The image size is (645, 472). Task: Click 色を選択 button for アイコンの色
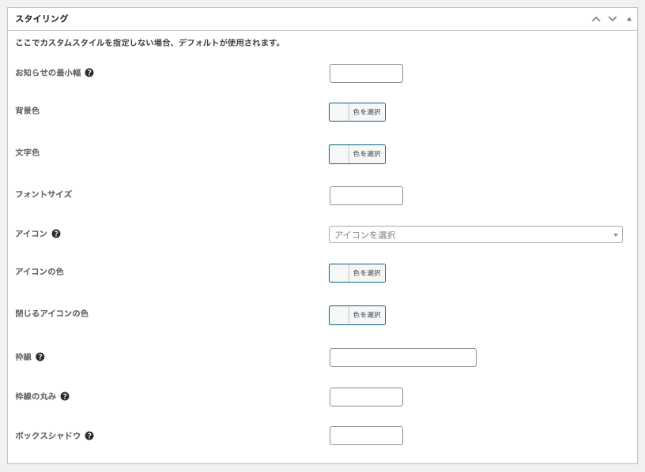(367, 273)
